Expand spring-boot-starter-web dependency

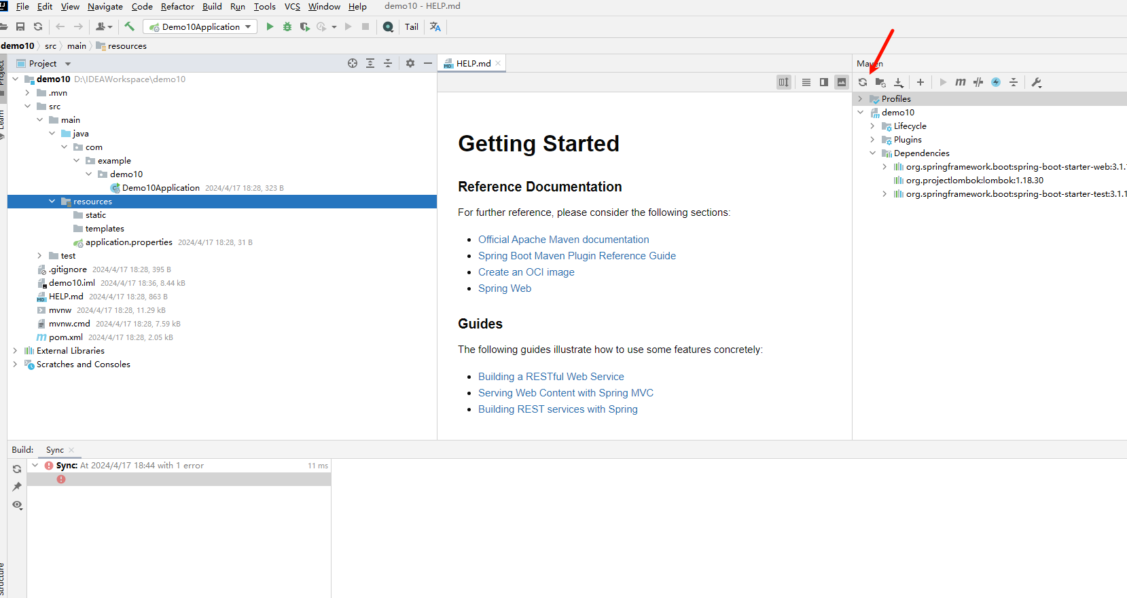tap(884, 167)
